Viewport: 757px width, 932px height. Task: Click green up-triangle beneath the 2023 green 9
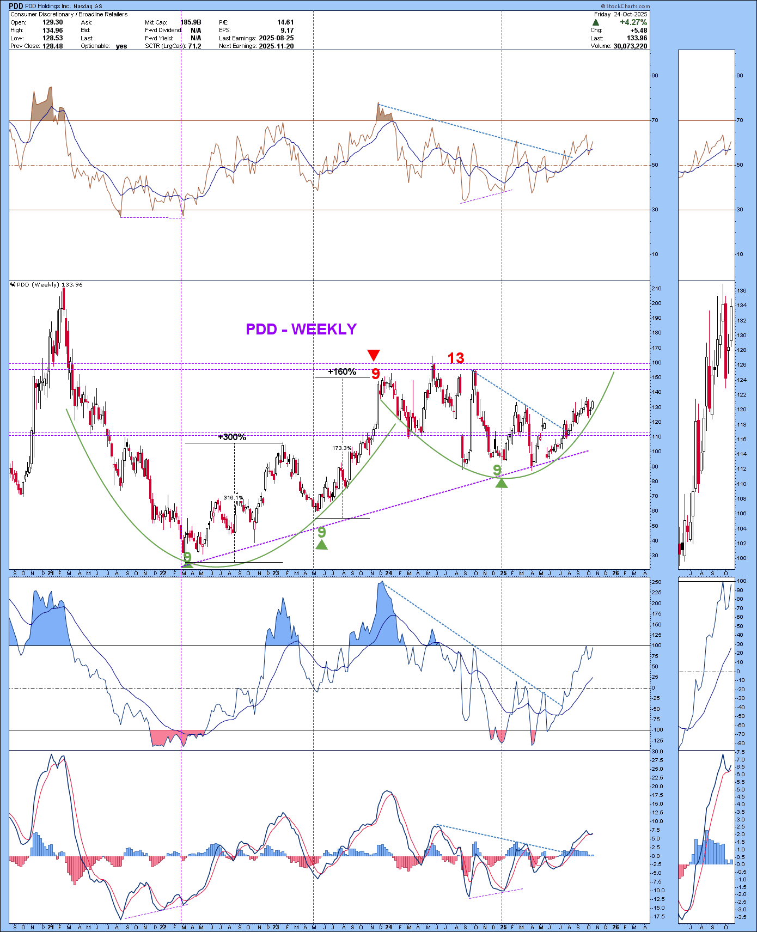[x=322, y=545]
